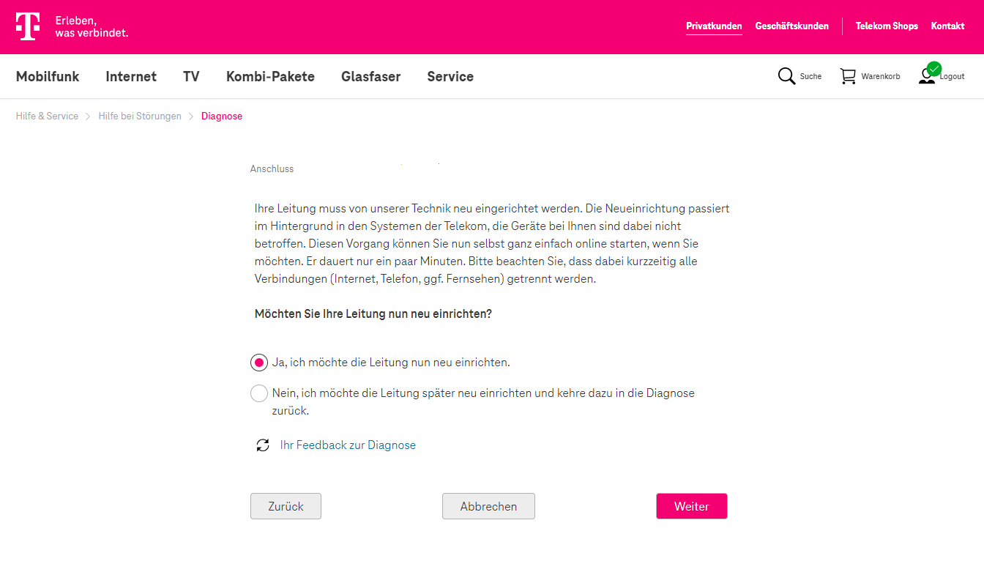The width and height of the screenshot is (984, 564).
Task: Select 'Ja, ich möchte die Leitung' radio
Action: pos(259,363)
